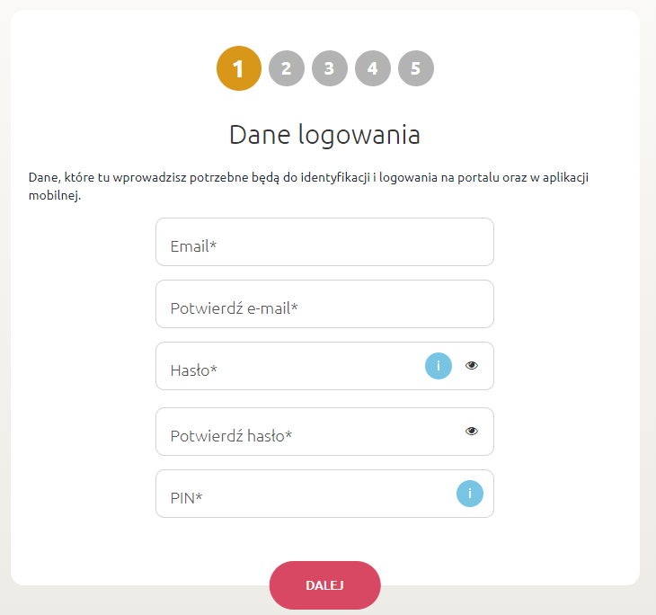Click into the Potwierdź e-mail field

click(x=324, y=304)
